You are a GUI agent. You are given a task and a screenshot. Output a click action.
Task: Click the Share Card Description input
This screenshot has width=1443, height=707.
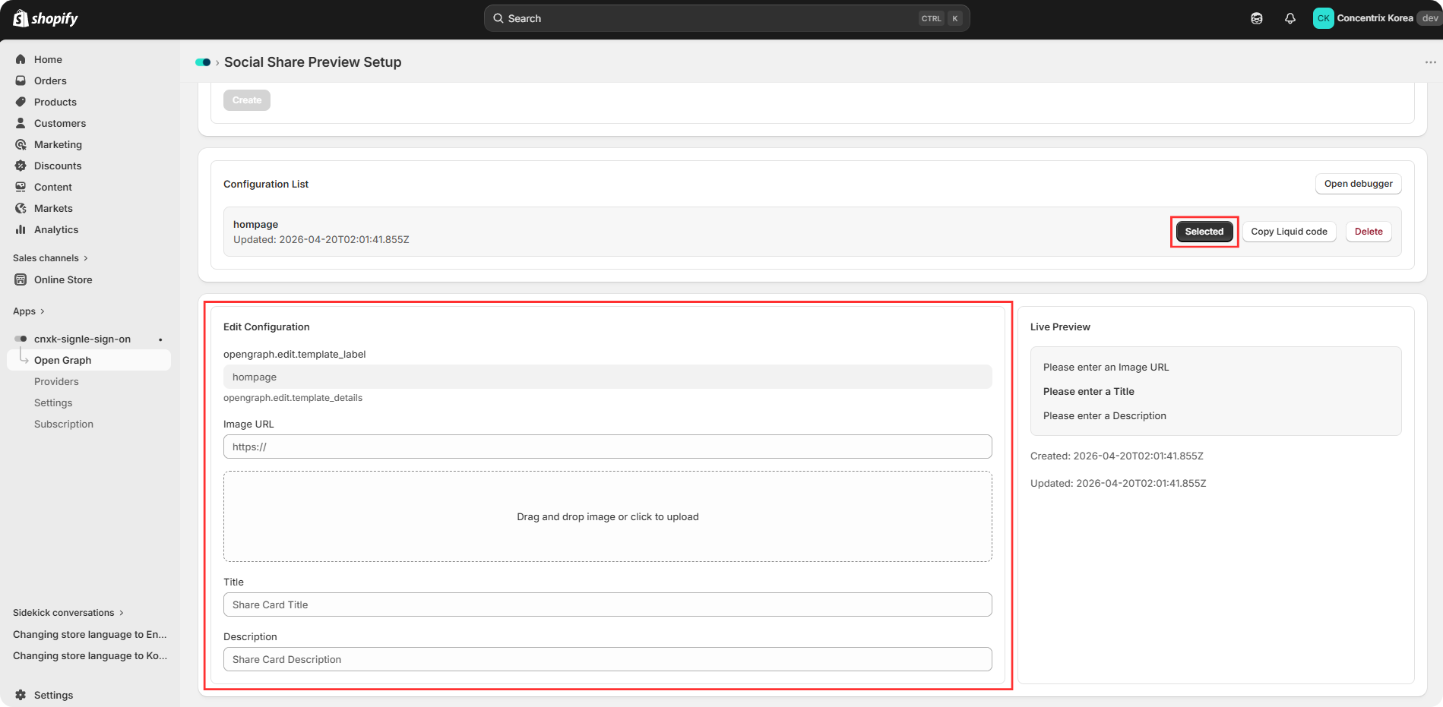tap(607, 659)
